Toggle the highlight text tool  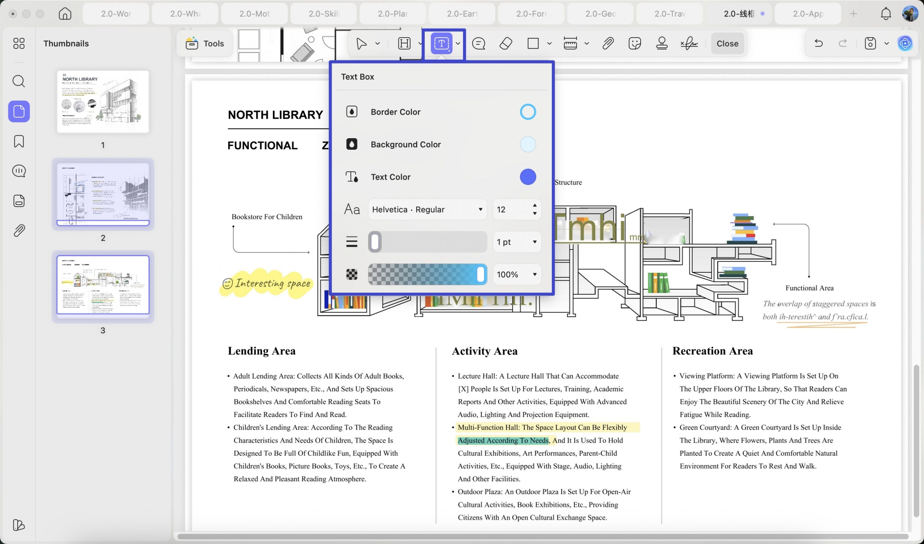pyautogui.click(x=404, y=44)
